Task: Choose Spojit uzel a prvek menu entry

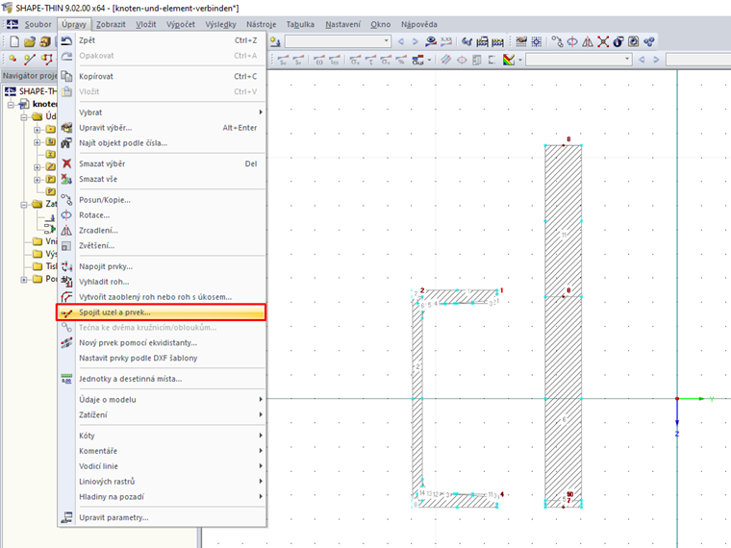Action: (x=161, y=312)
